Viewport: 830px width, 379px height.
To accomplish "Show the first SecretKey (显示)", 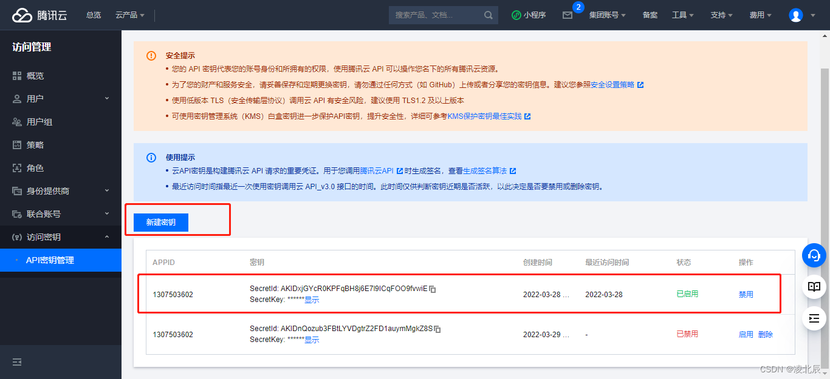I will click(x=311, y=300).
